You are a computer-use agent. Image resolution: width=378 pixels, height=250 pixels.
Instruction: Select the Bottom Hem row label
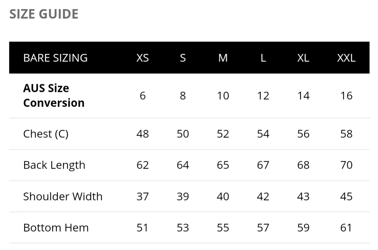[x=56, y=228]
